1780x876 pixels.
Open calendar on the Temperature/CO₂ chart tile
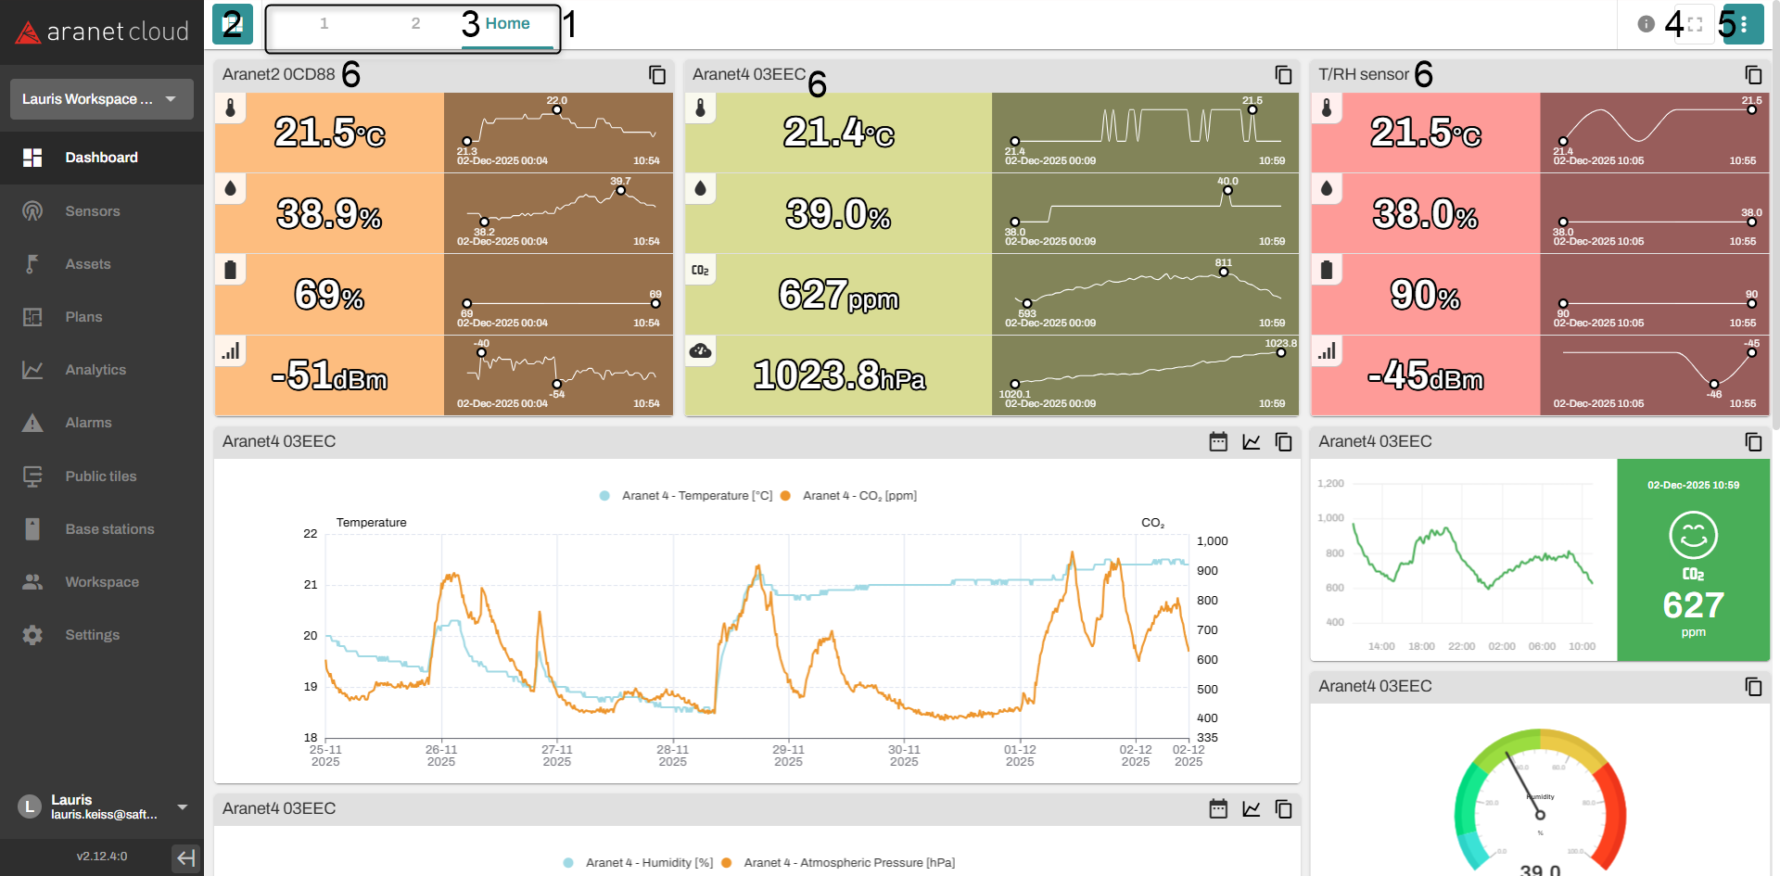point(1218,442)
